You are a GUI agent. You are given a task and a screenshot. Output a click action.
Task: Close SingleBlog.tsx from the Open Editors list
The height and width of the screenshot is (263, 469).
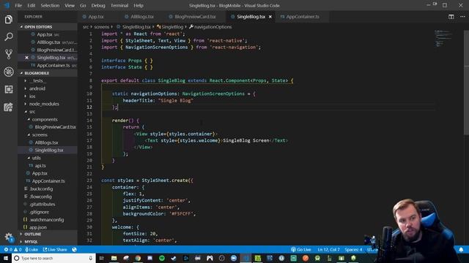[x=26, y=58]
